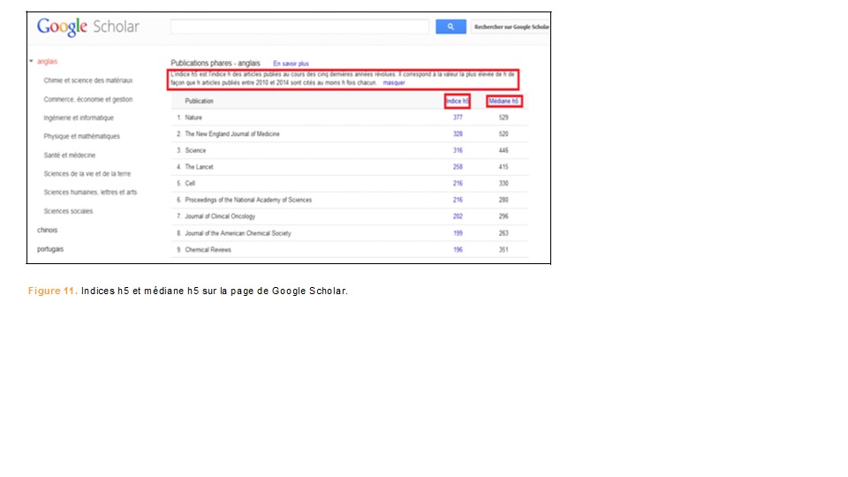The image size is (848, 477).
Task: Click 'The Lancet' publication name
Action: (x=199, y=167)
